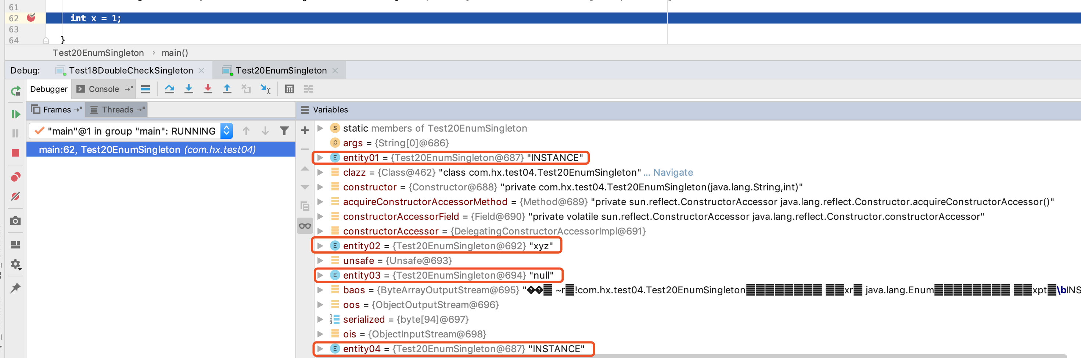
Task: Click Trace Current Stream Chain icon
Action: click(x=309, y=89)
